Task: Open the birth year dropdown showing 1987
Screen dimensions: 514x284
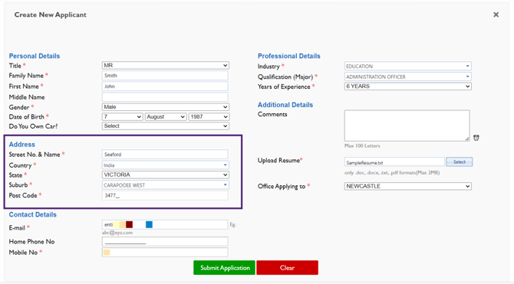Action: click(209, 117)
